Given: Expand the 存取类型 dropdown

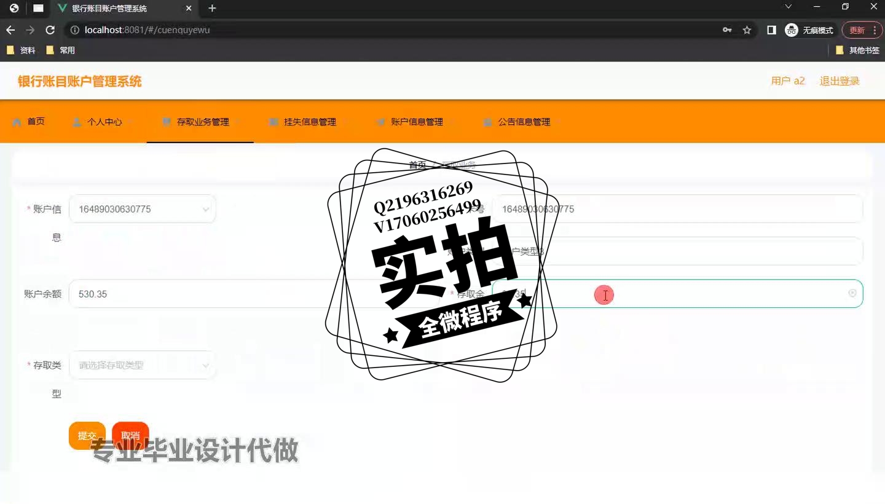Looking at the screenshot, I should [x=143, y=365].
